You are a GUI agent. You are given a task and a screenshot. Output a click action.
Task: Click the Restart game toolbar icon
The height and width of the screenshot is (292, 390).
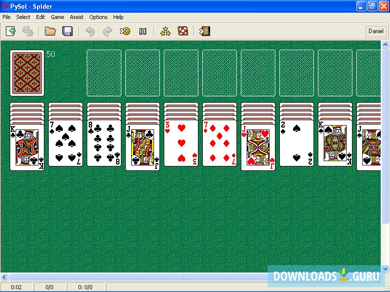(28, 31)
